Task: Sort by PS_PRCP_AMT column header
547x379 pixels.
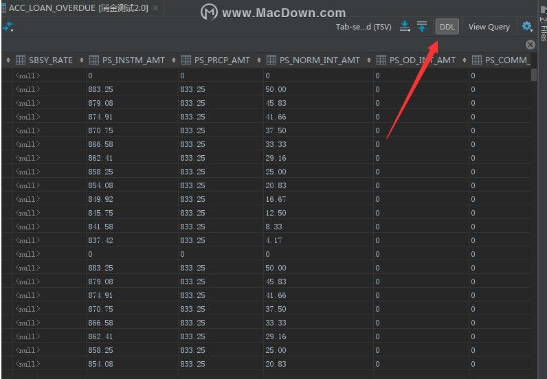Action: 222,60
